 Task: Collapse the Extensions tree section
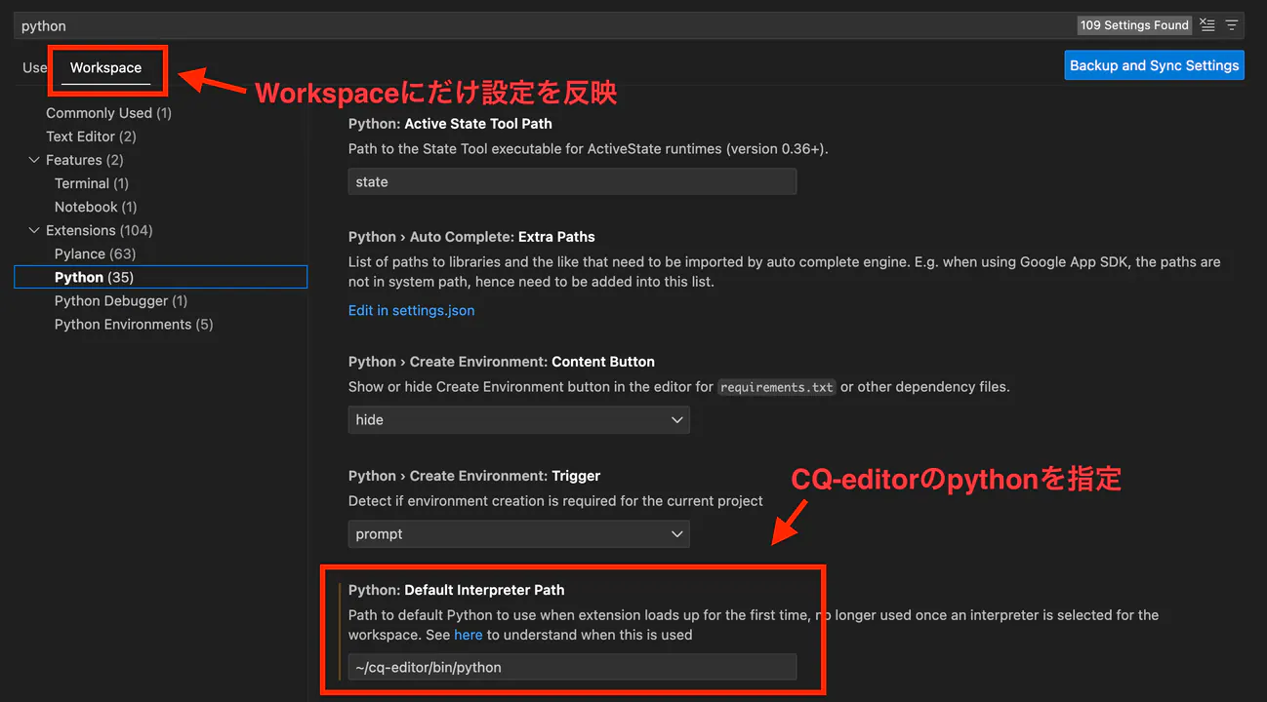[x=34, y=230]
